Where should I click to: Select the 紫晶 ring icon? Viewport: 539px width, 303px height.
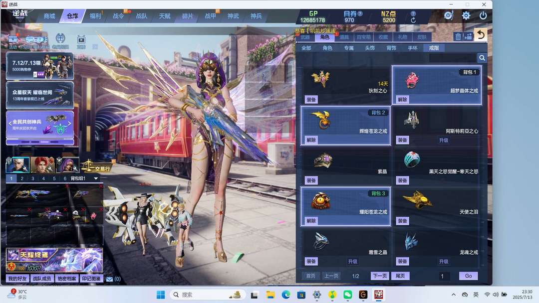point(323,160)
